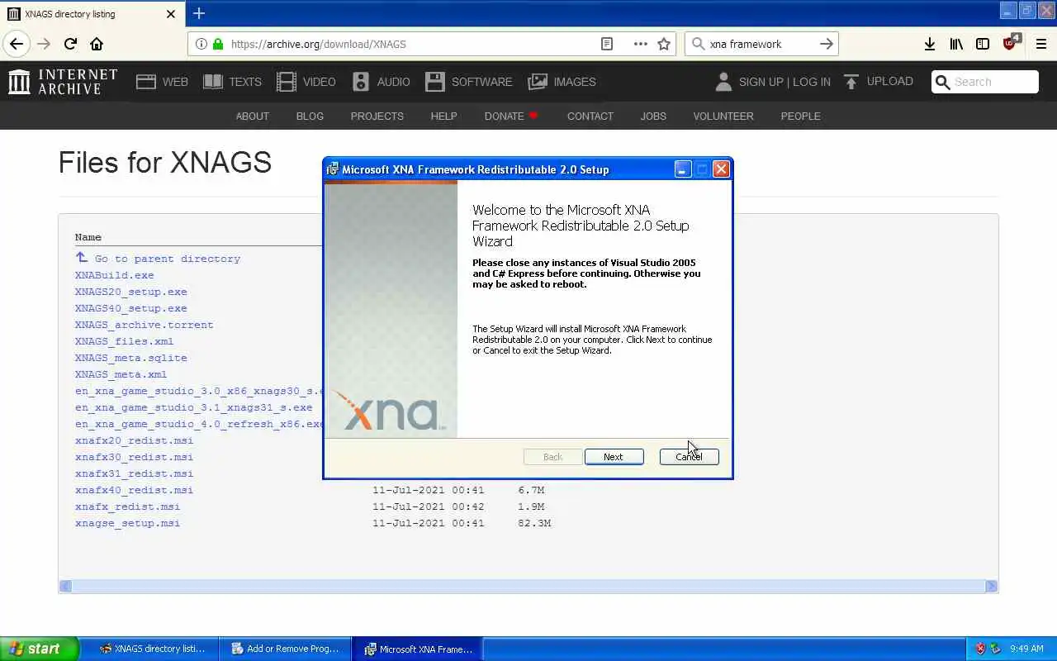The image size is (1057, 661).
Task: Click the horizontal scrollbar right arrow
Action: 991,586
